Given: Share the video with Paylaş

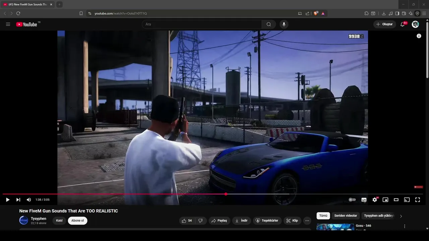Looking at the screenshot, I should [219, 221].
